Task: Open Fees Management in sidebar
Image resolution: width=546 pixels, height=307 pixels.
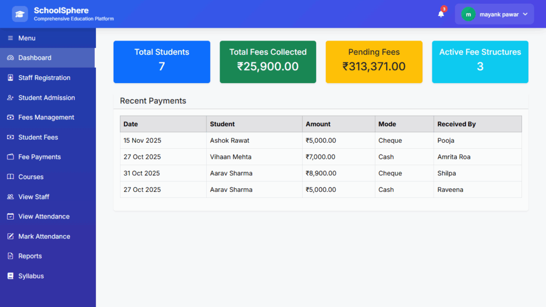Action: pos(46,117)
